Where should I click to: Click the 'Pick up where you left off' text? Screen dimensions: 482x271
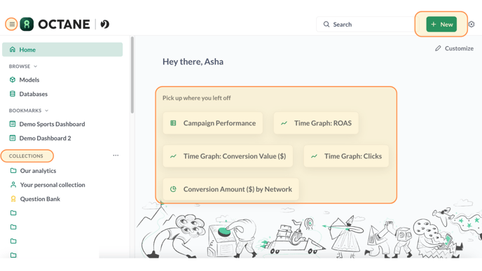pos(196,98)
